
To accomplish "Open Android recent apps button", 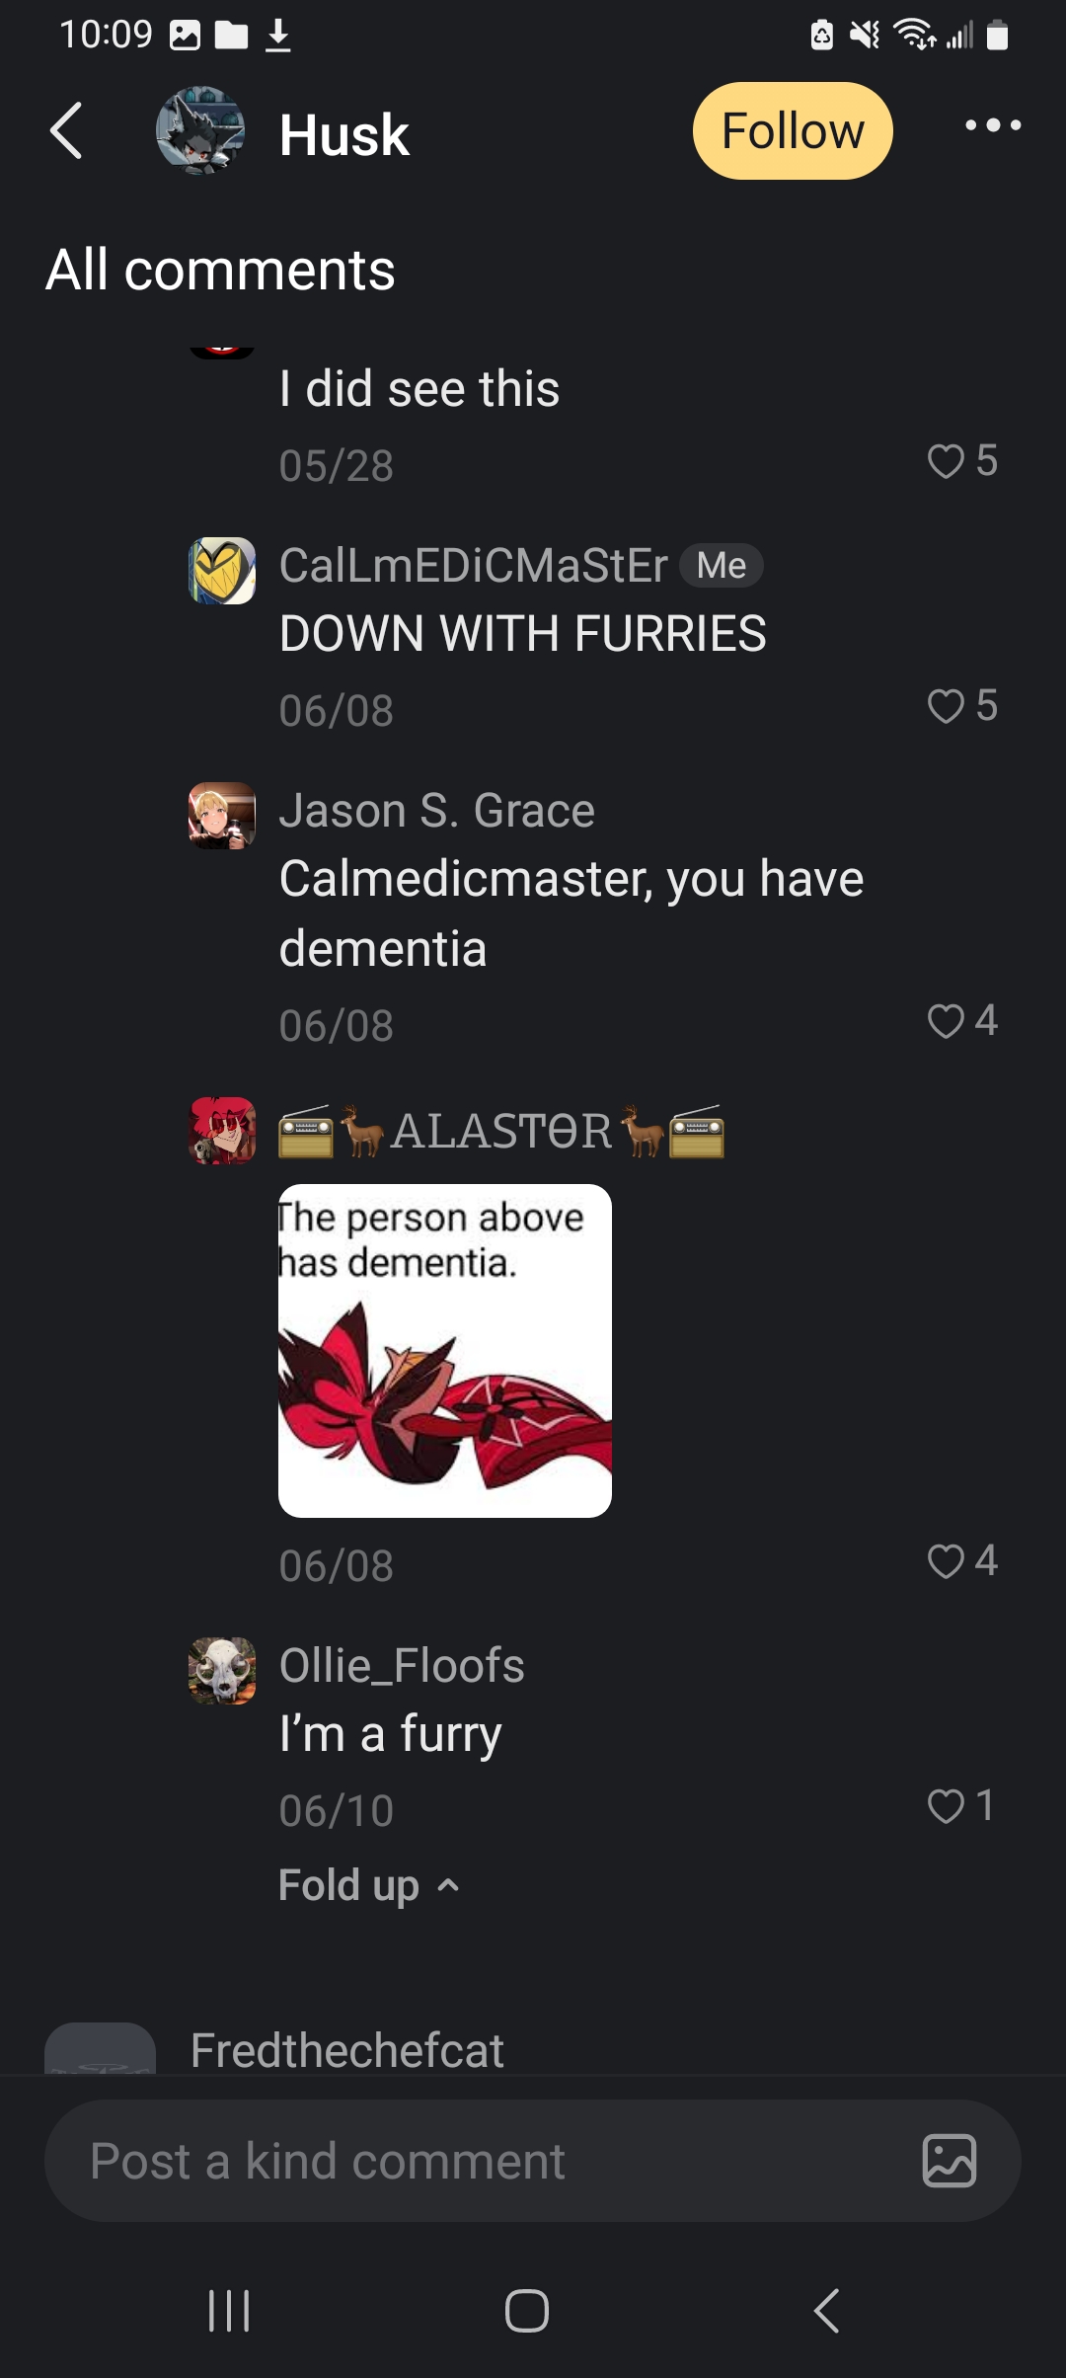I will pyautogui.click(x=229, y=2311).
